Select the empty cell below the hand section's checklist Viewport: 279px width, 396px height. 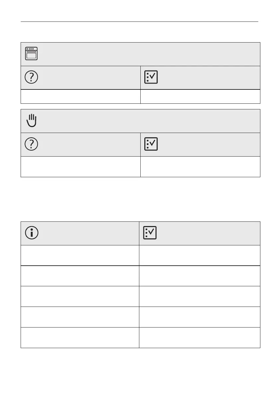pyautogui.click(x=200, y=167)
